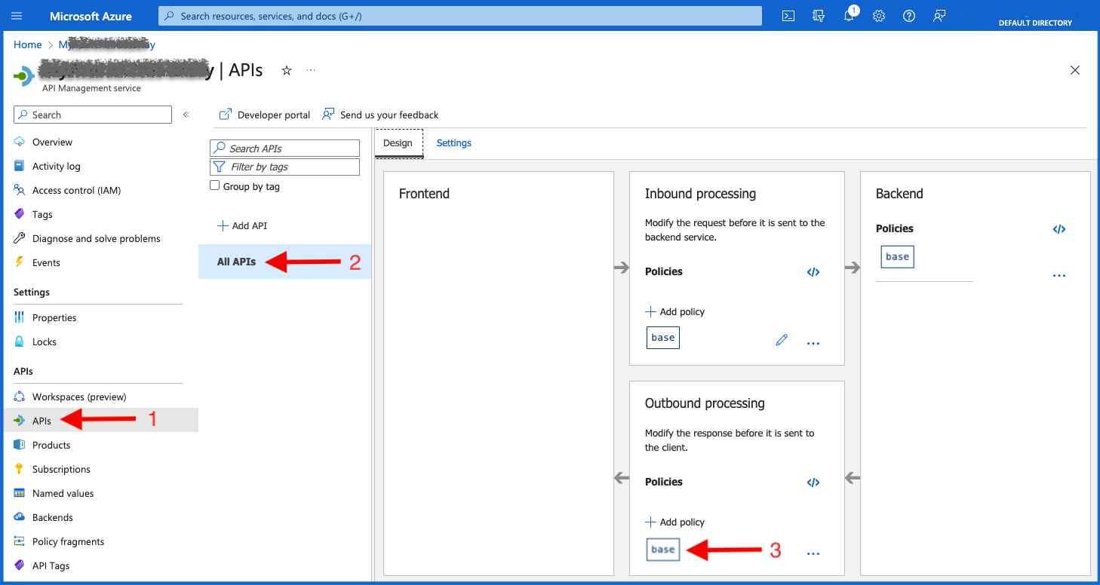Open the more options ellipsis beside title

click(x=311, y=70)
